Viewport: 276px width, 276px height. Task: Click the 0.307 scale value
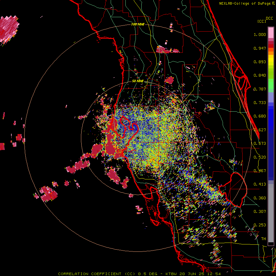tap(260, 211)
